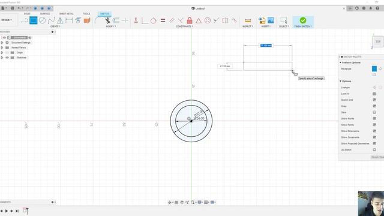This screenshot has width=384, height=216.
Task: Collapse the Feature Options section
Action: [x=340, y=62]
